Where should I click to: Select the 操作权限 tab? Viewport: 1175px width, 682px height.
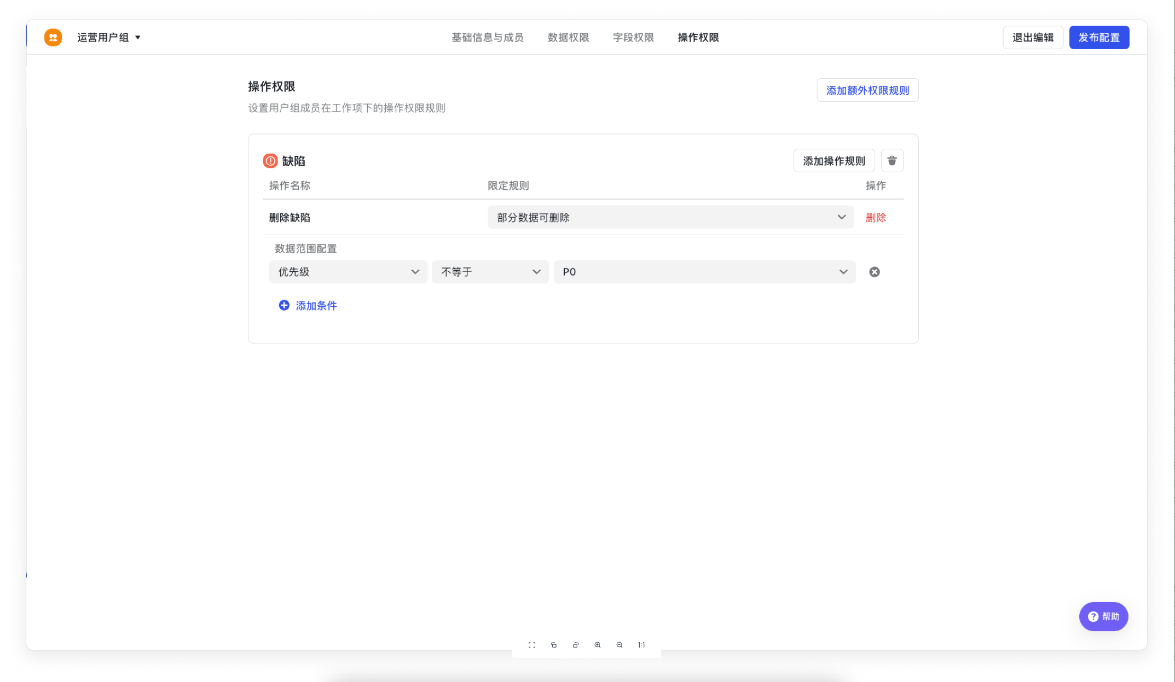(x=698, y=37)
